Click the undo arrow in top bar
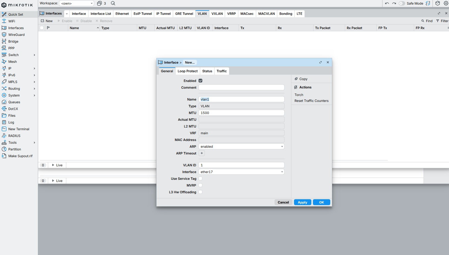This screenshot has width=449, height=255. point(387,3)
